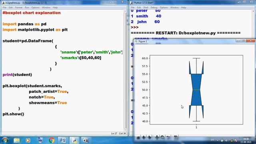Viewport: 256px width, 144px height.
Task: Click the volume icon in system tray
Action: click(x=226, y=140)
